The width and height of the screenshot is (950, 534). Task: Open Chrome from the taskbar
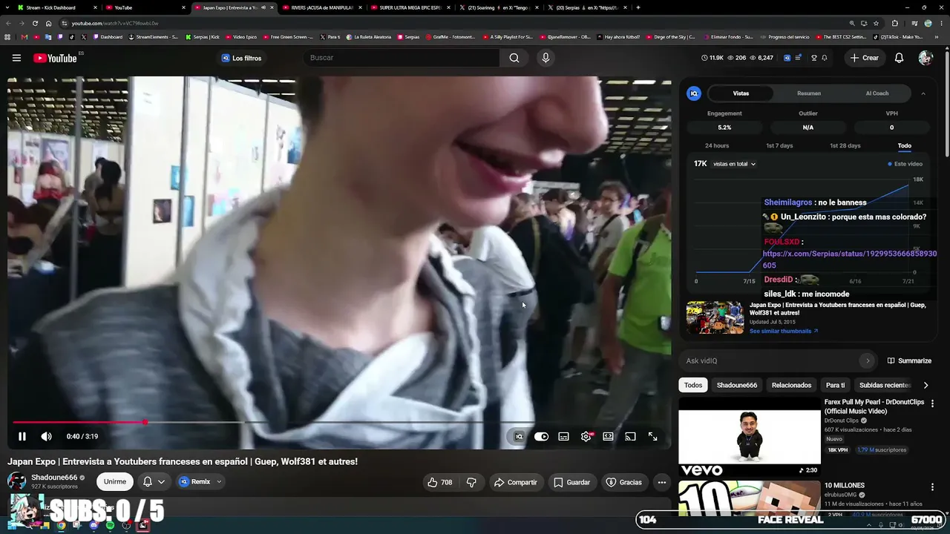click(x=61, y=525)
